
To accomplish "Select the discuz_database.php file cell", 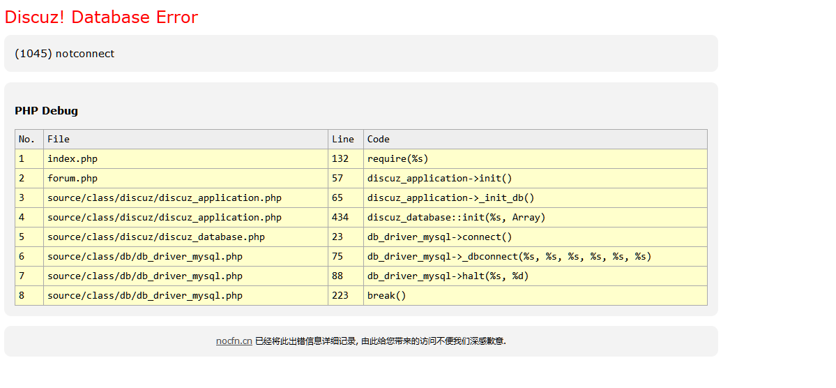I will pos(185,237).
